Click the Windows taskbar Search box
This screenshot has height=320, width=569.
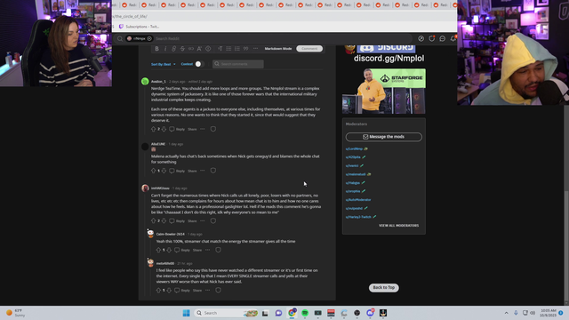226,313
